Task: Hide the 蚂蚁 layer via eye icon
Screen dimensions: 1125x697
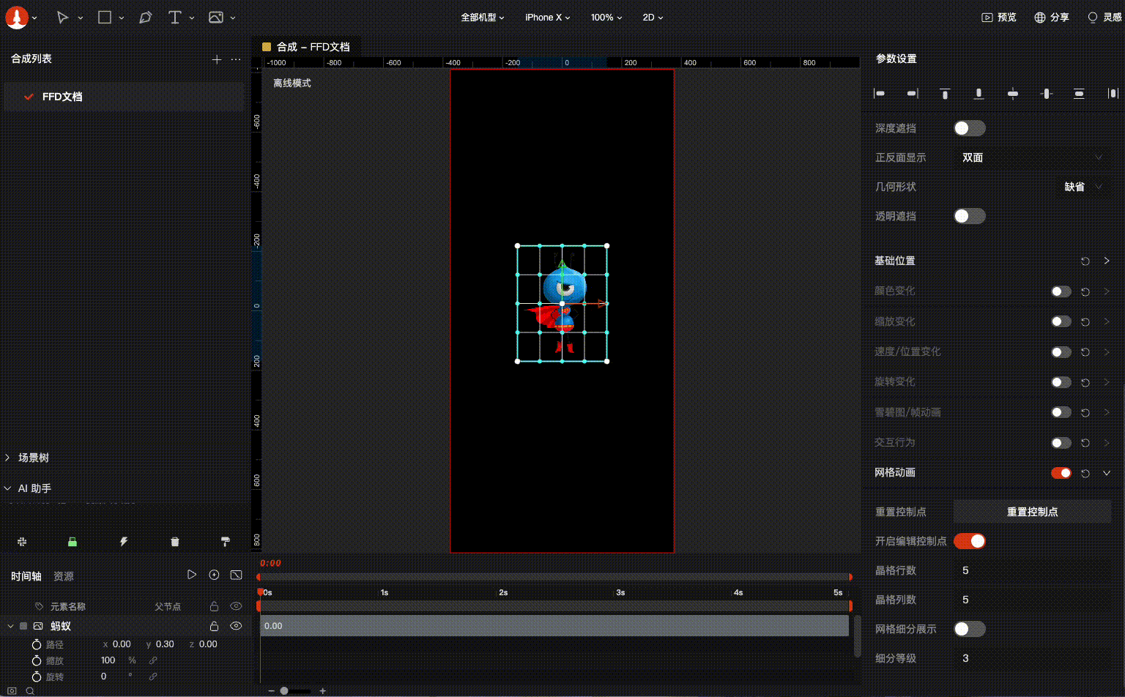Action: click(x=236, y=626)
